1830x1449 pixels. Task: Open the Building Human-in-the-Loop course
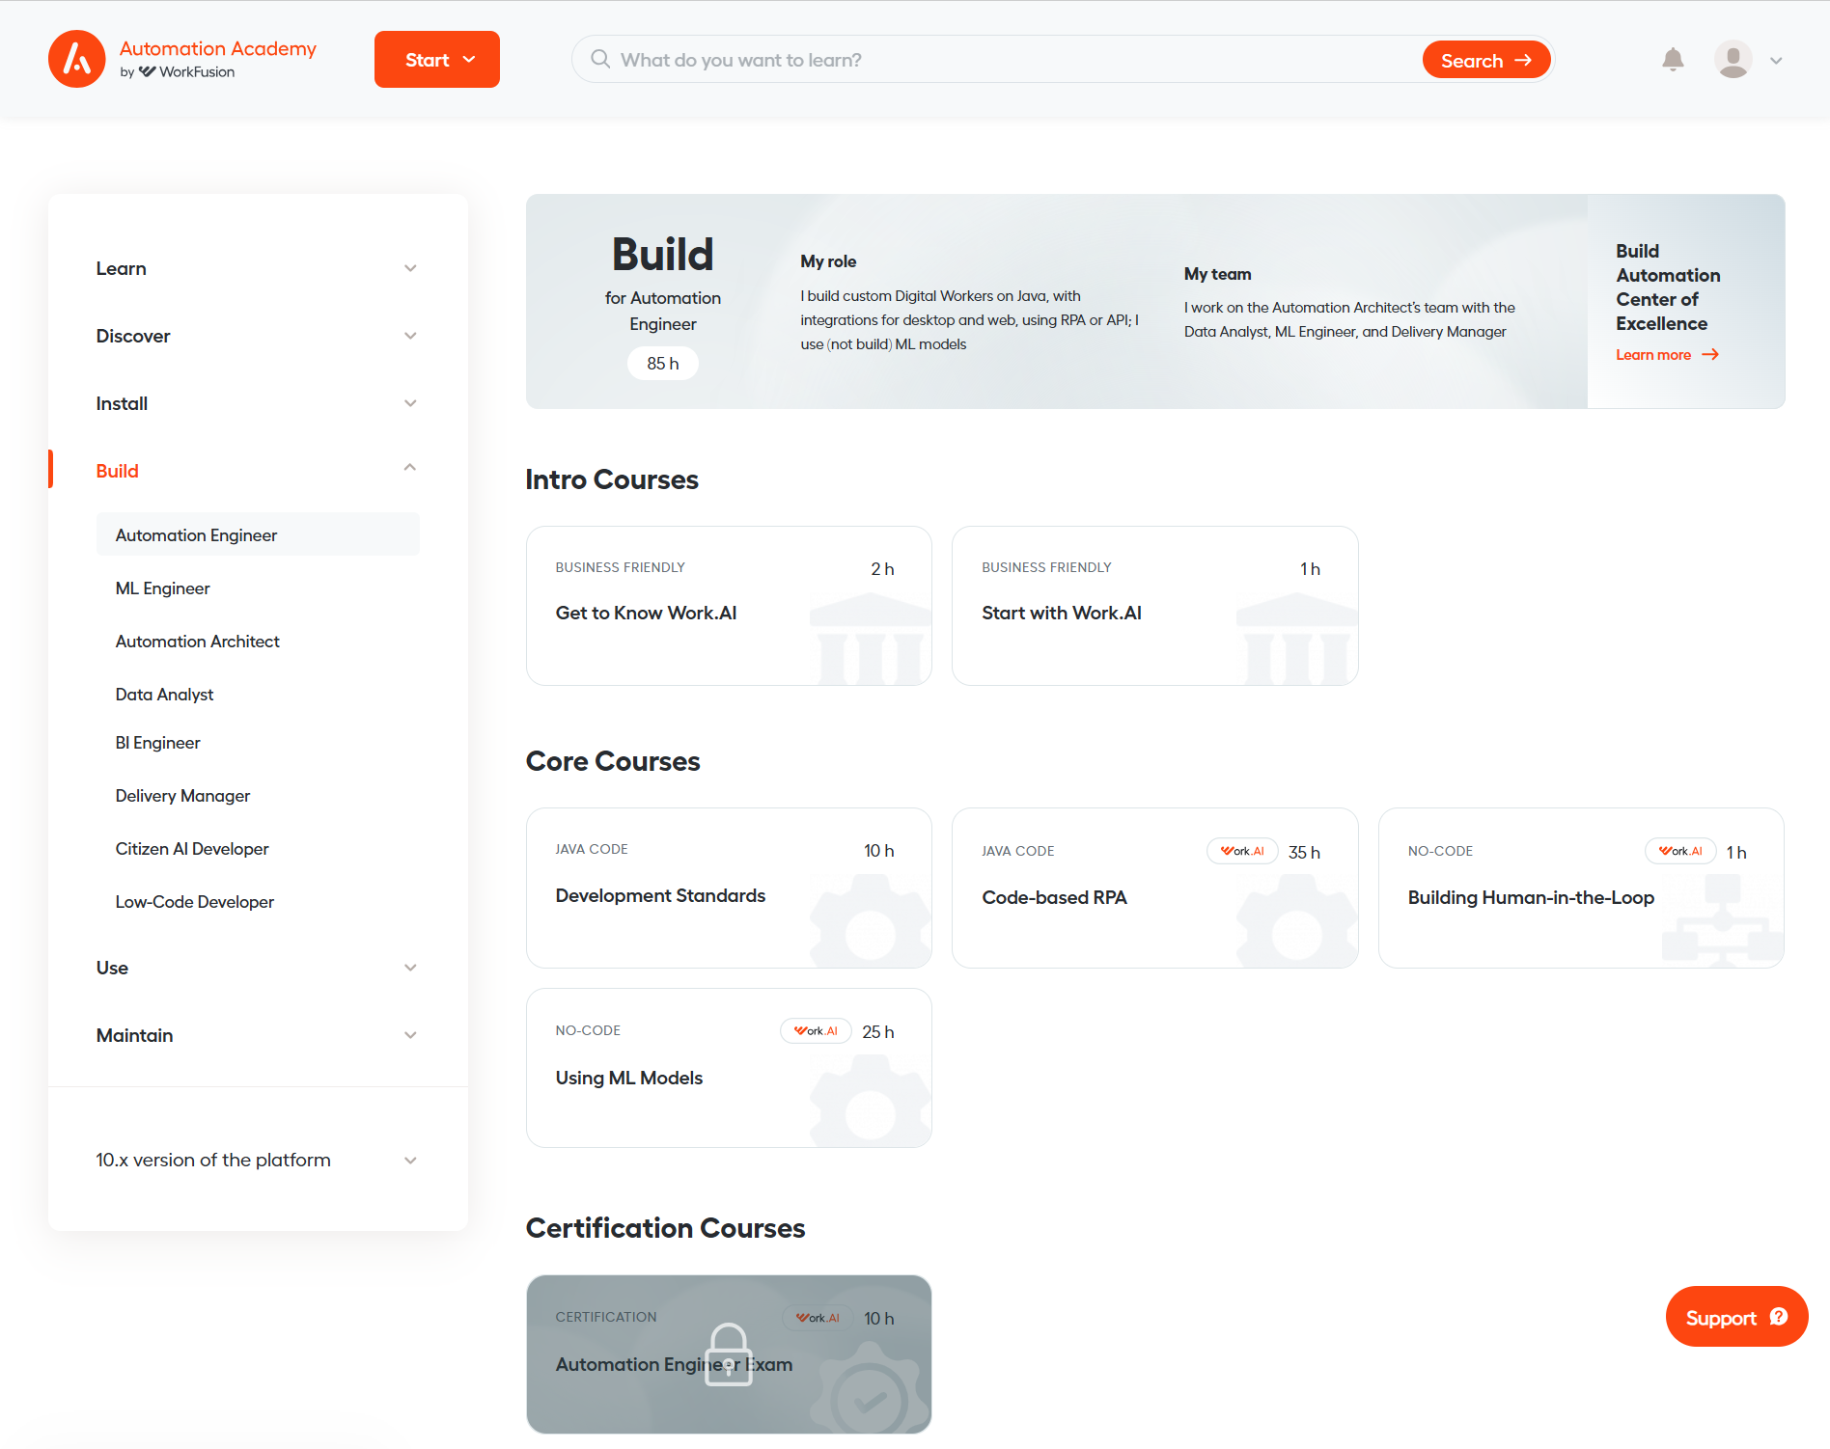pyautogui.click(x=1581, y=888)
